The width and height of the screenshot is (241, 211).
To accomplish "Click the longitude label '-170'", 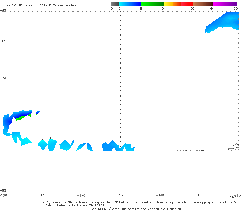I will [81, 195].
